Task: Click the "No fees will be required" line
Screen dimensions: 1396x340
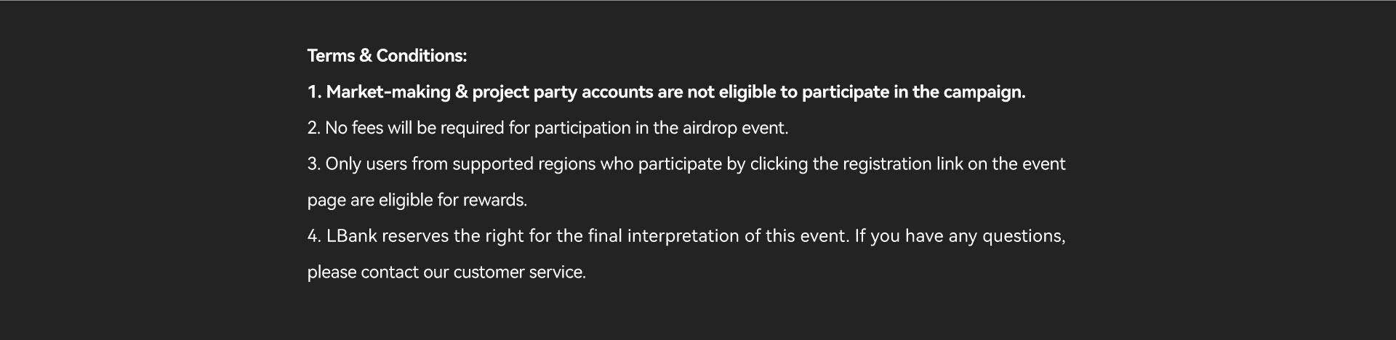Action: click(x=547, y=128)
